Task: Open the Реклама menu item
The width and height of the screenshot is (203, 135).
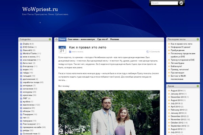Action: [115, 39]
